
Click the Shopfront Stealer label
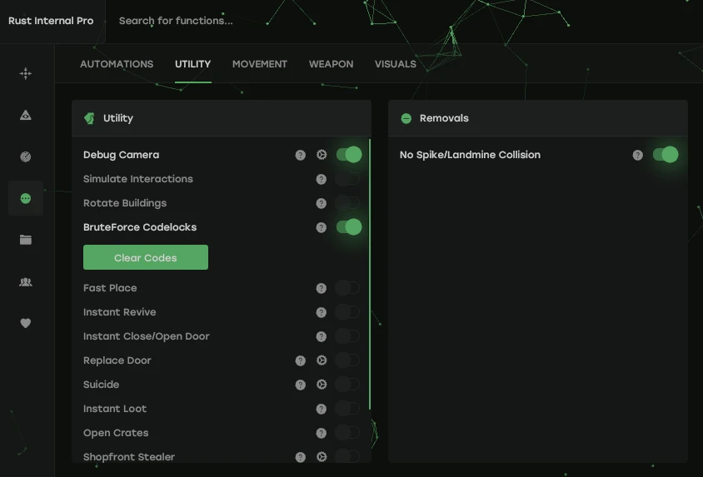[x=129, y=457]
